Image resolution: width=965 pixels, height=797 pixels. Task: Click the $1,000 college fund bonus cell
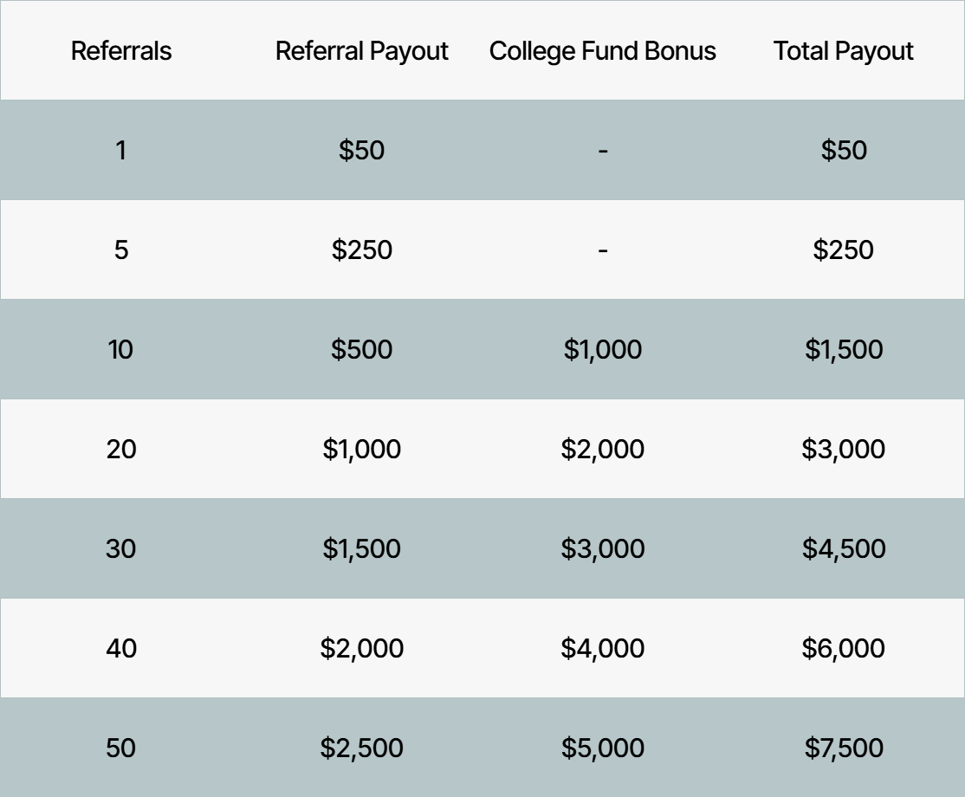click(603, 350)
